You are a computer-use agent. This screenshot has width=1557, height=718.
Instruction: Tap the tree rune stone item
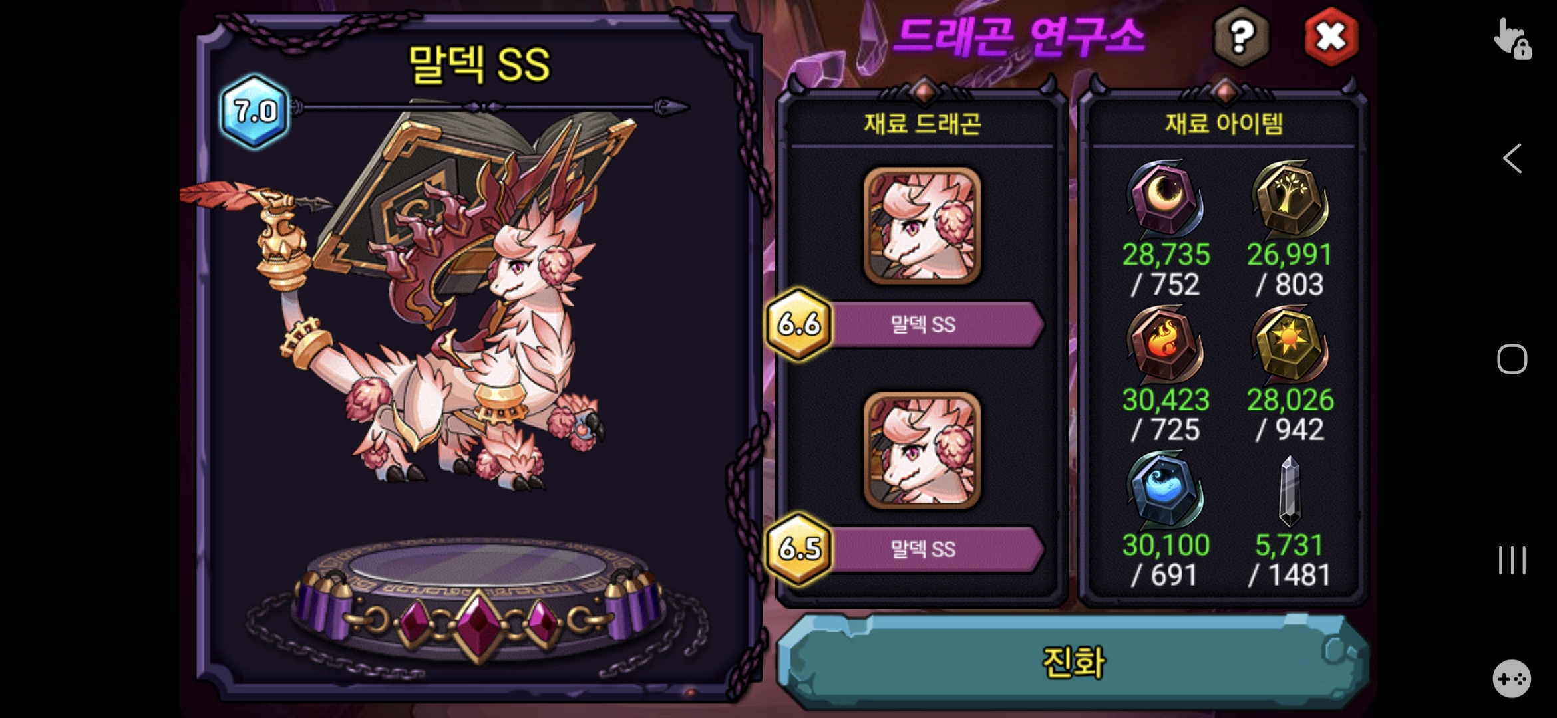[x=1290, y=199]
